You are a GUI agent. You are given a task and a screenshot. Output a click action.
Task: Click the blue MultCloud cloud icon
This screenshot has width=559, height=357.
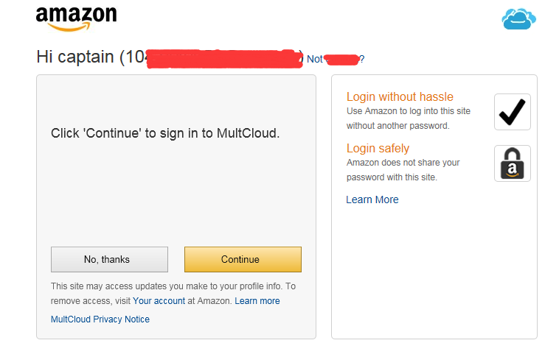click(x=519, y=18)
